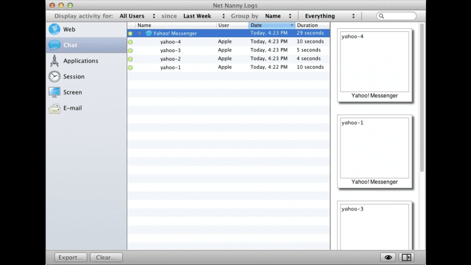This screenshot has height=265, width=471.
Task: Click the green status dot for yahoo-4
Action: click(x=130, y=42)
